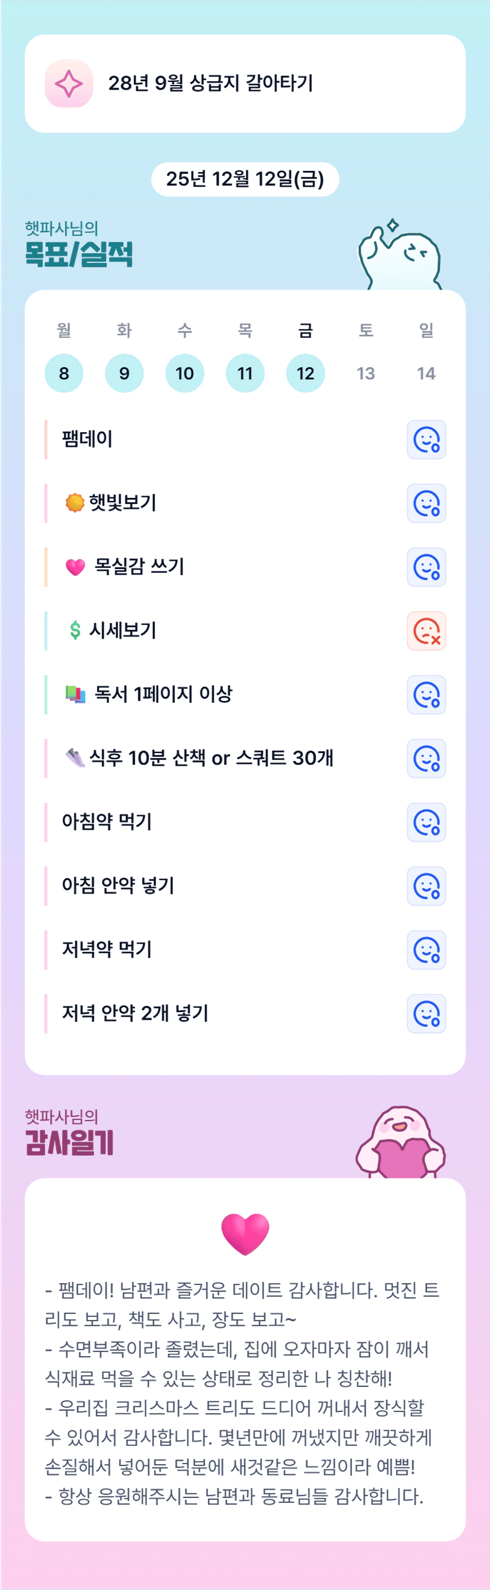Select Wednesday the 10th in the calendar
490x1590 pixels.
(184, 373)
